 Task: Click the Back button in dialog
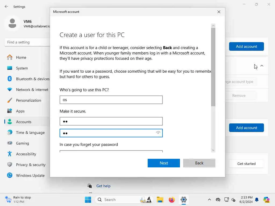199,163
